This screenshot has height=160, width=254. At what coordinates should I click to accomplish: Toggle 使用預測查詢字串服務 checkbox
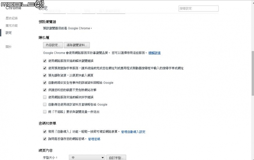pos(45,68)
